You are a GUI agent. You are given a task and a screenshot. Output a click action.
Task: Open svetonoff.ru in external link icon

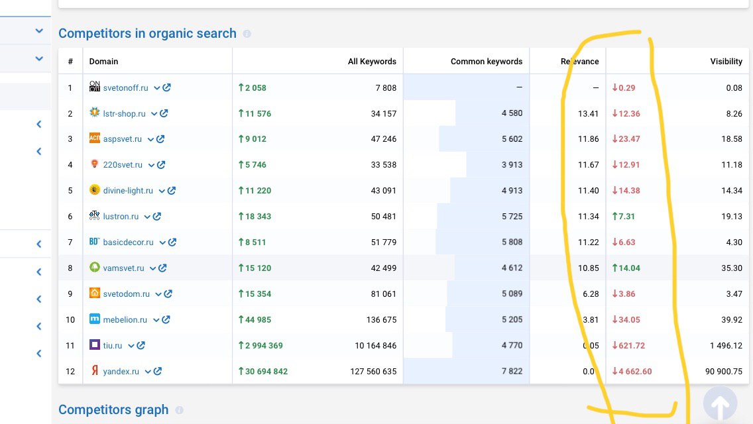pyautogui.click(x=166, y=87)
